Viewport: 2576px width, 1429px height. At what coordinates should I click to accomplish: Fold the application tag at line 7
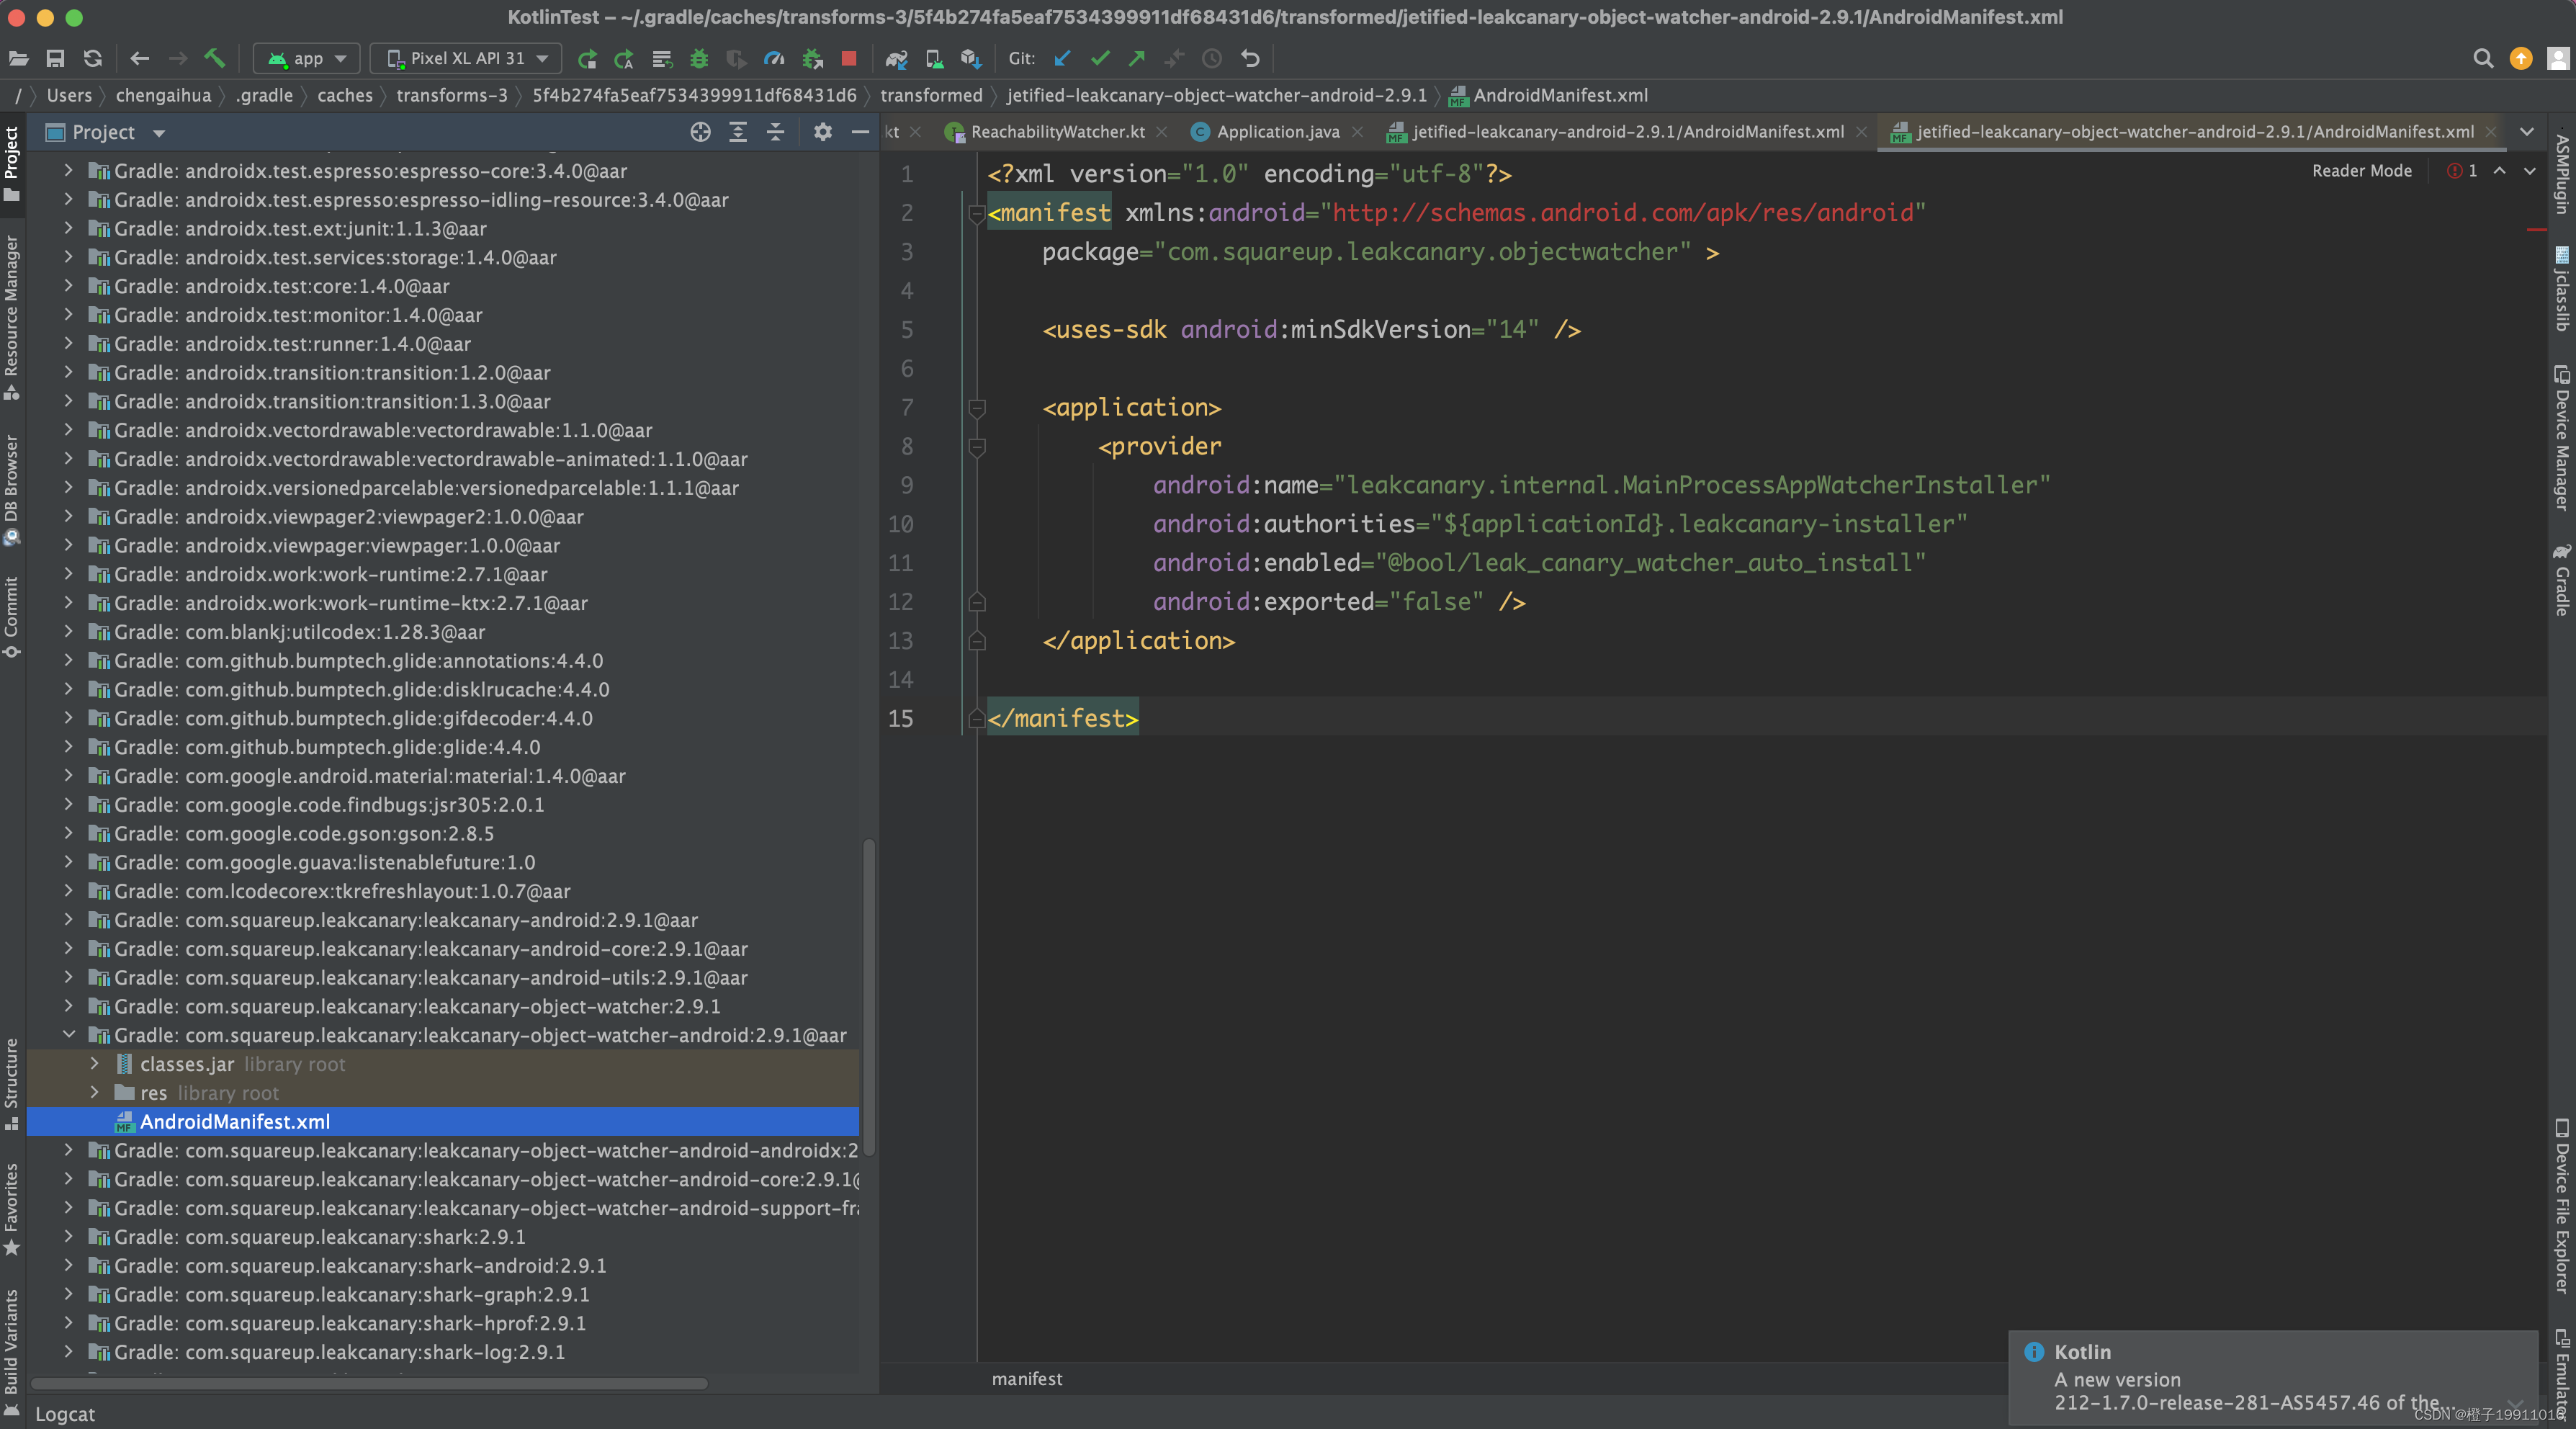[977, 407]
